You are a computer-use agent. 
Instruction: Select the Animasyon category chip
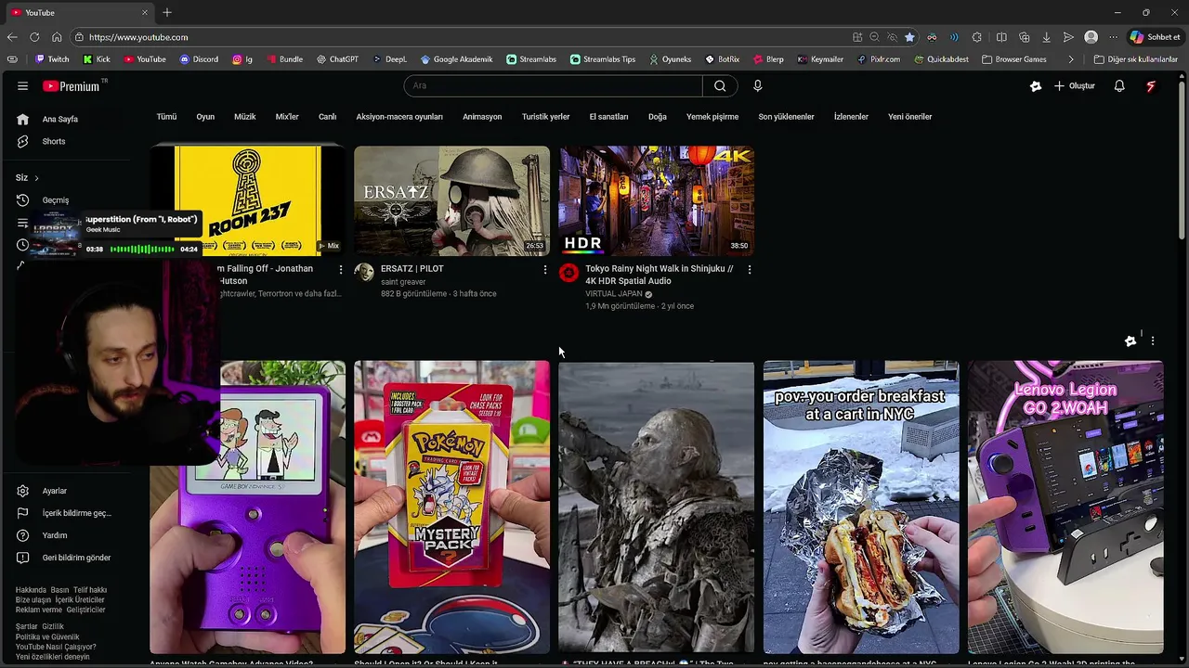482,117
